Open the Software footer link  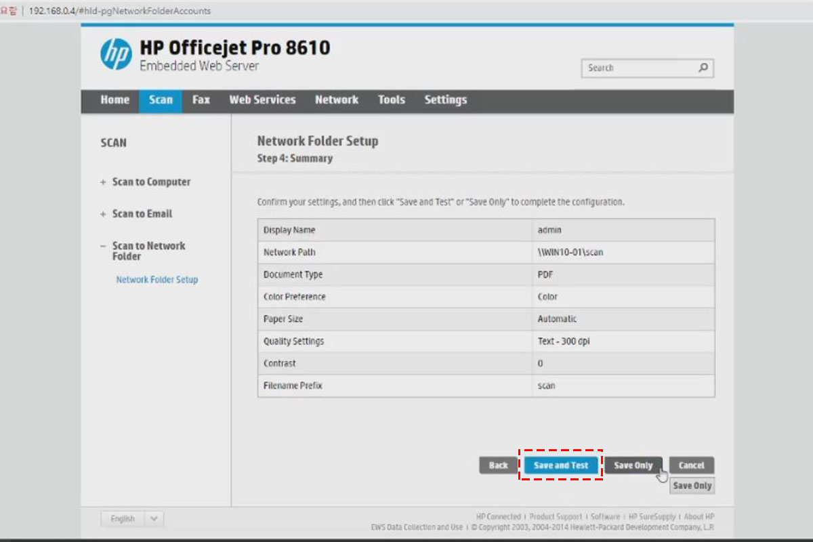(605, 516)
